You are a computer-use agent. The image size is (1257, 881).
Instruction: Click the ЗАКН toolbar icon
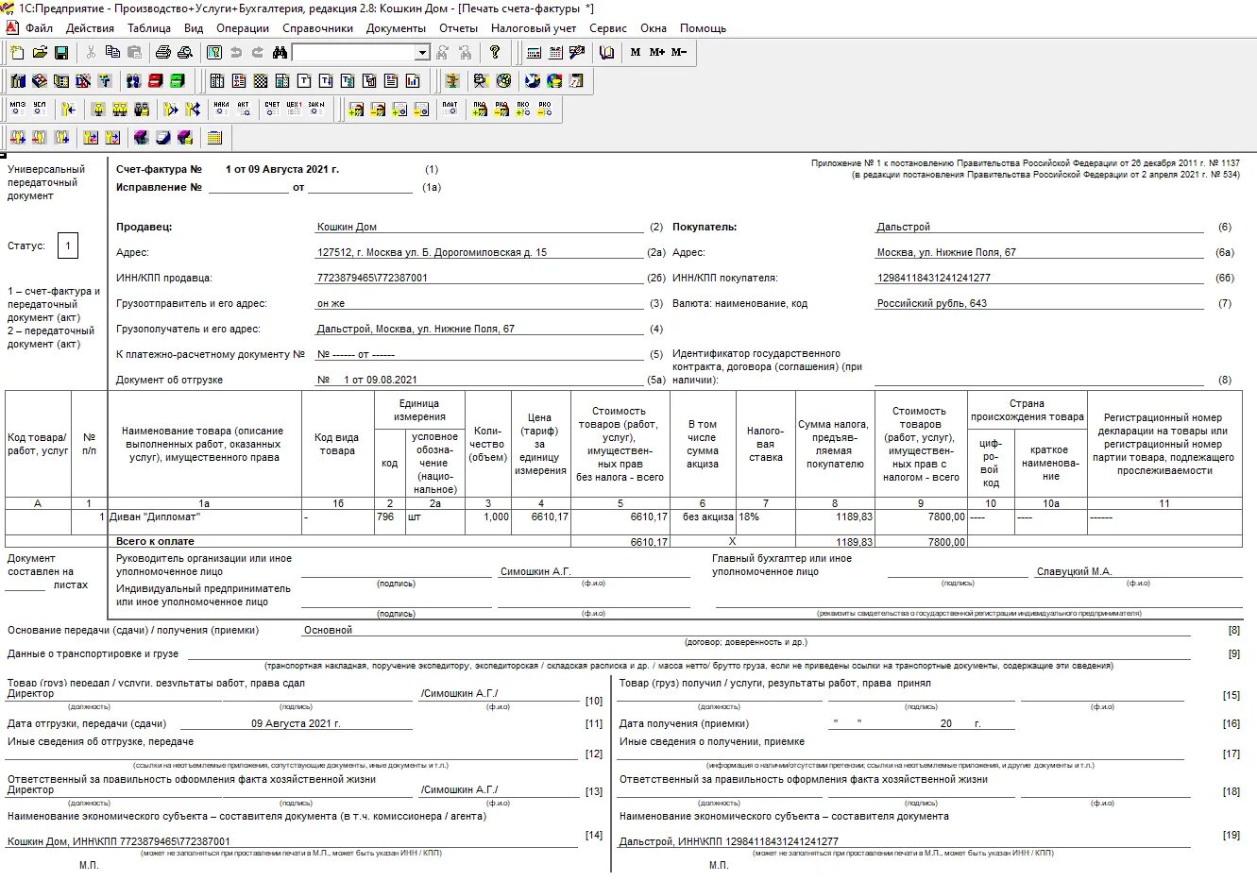316,110
